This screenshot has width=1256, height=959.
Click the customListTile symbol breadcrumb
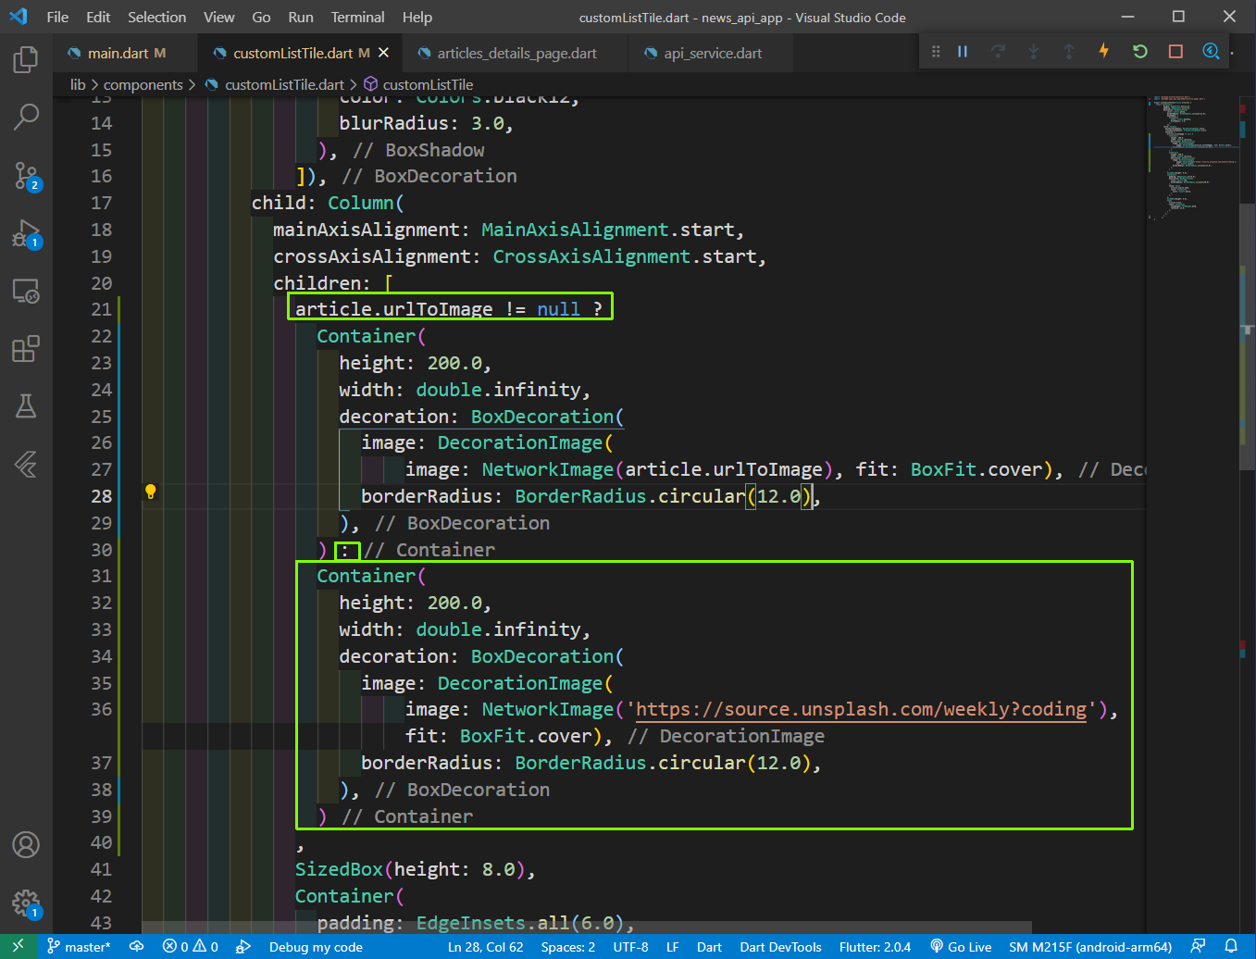418,84
